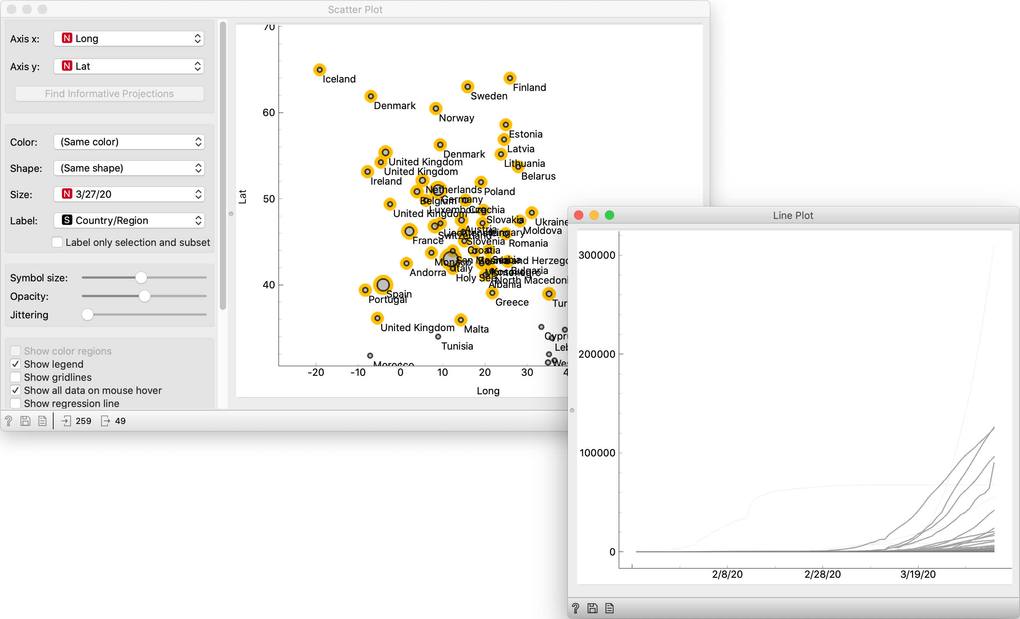This screenshot has width=1020, height=619.
Task: Open Label dropdown showing Country/Region
Action: click(x=129, y=220)
